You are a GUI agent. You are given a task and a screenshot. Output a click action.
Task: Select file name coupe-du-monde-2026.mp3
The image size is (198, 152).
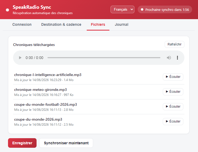coord(38,119)
